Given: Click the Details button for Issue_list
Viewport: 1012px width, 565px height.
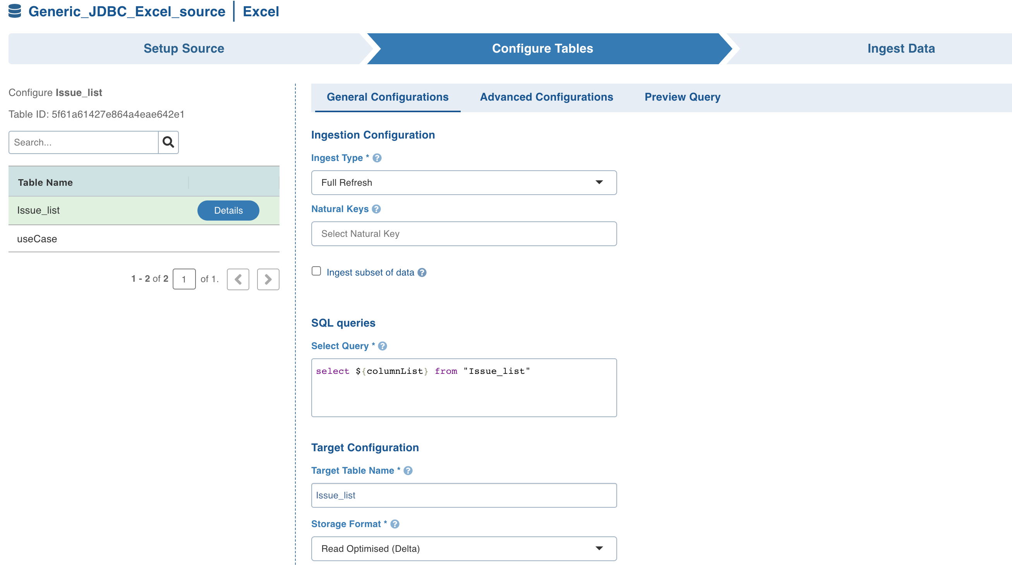Looking at the screenshot, I should point(228,211).
